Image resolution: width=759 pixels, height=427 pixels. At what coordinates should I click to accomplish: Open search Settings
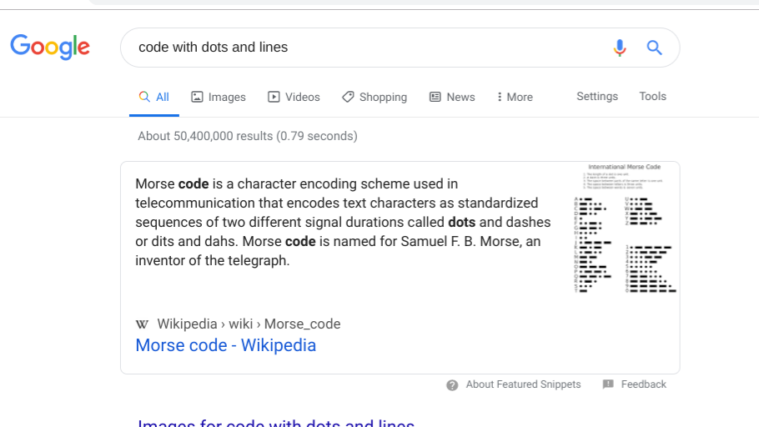pyautogui.click(x=597, y=97)
